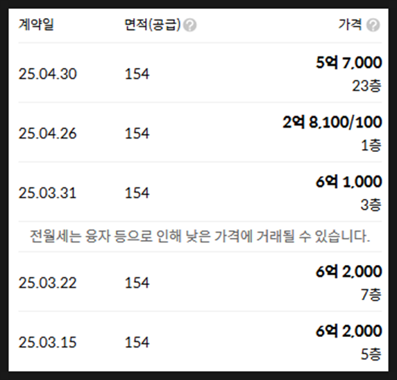Click help icon next to 면적(공급)
This screenshot has height=380, width=397.
pyautogui.click(x=190, y=25)
